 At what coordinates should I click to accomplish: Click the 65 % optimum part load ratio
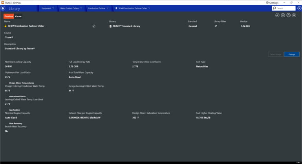(x=7, y=77)
